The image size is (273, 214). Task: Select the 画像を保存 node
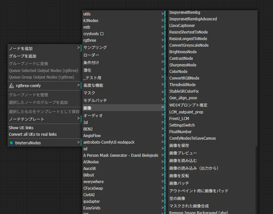tap(179, 145)
